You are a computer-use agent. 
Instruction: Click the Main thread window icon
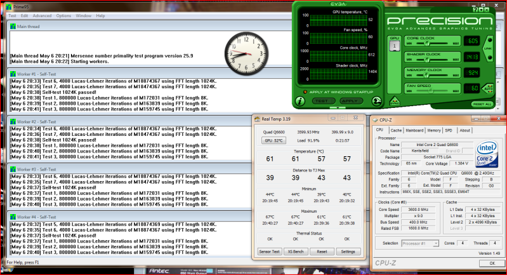(x=13, y=27)
